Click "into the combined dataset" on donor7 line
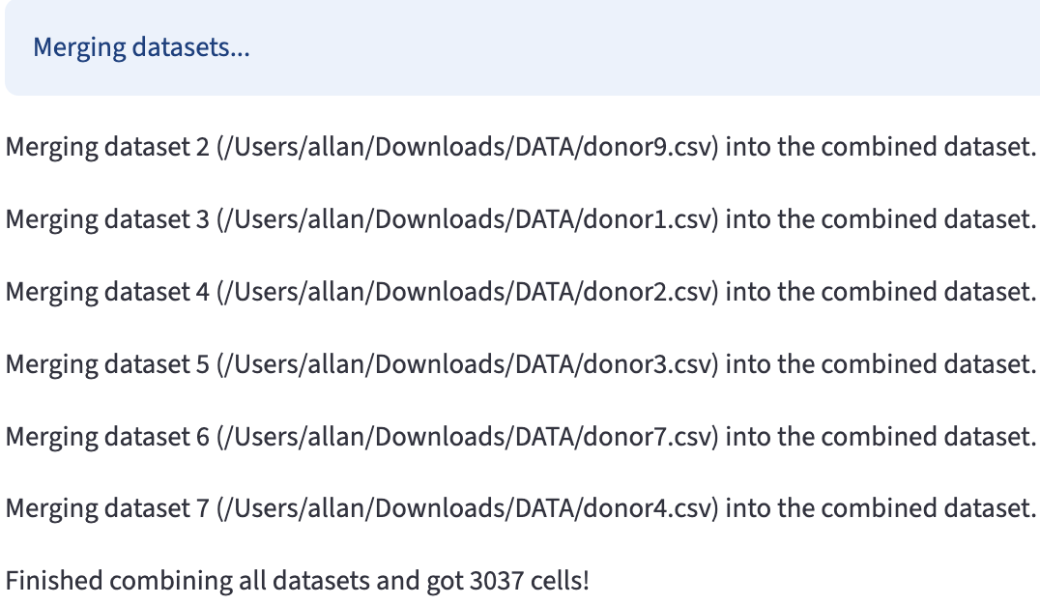The width and height of the screenshot is (1040, 605). pyautogui.click(x=880, y=437)
